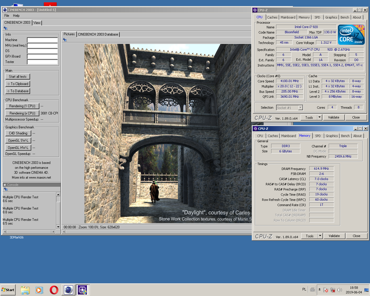The height and width of the screenshot is (296, 370).
Task: Click the keyboard icon next to the PL language indicator
Action: click(x=312, y=289)
